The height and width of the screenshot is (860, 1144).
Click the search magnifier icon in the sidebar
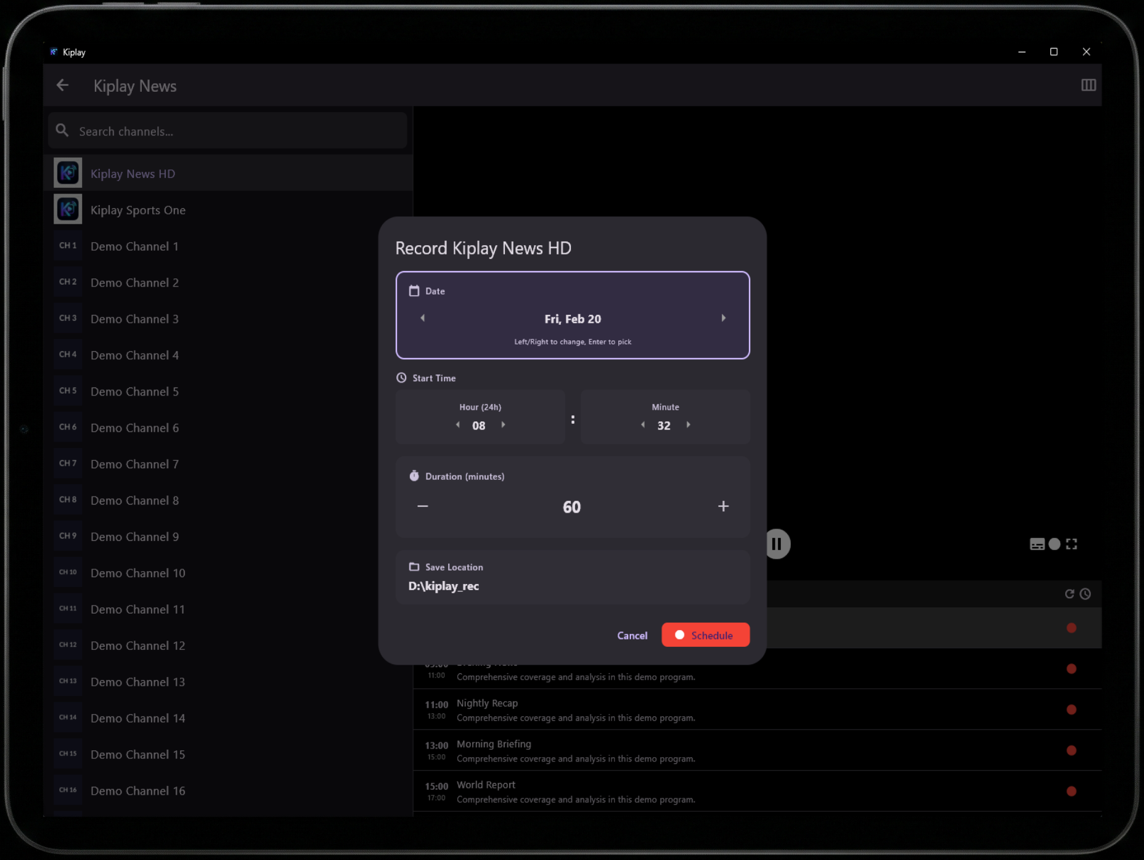coord(62,131)
